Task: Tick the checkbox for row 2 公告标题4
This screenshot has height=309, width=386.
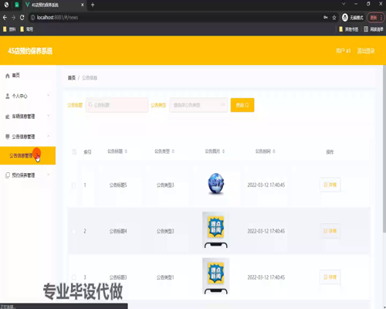Action: click(74, 231)
